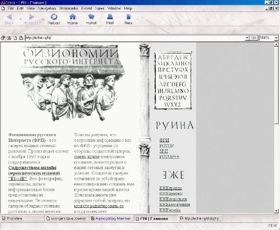Open the Help menu

(128, 8)
